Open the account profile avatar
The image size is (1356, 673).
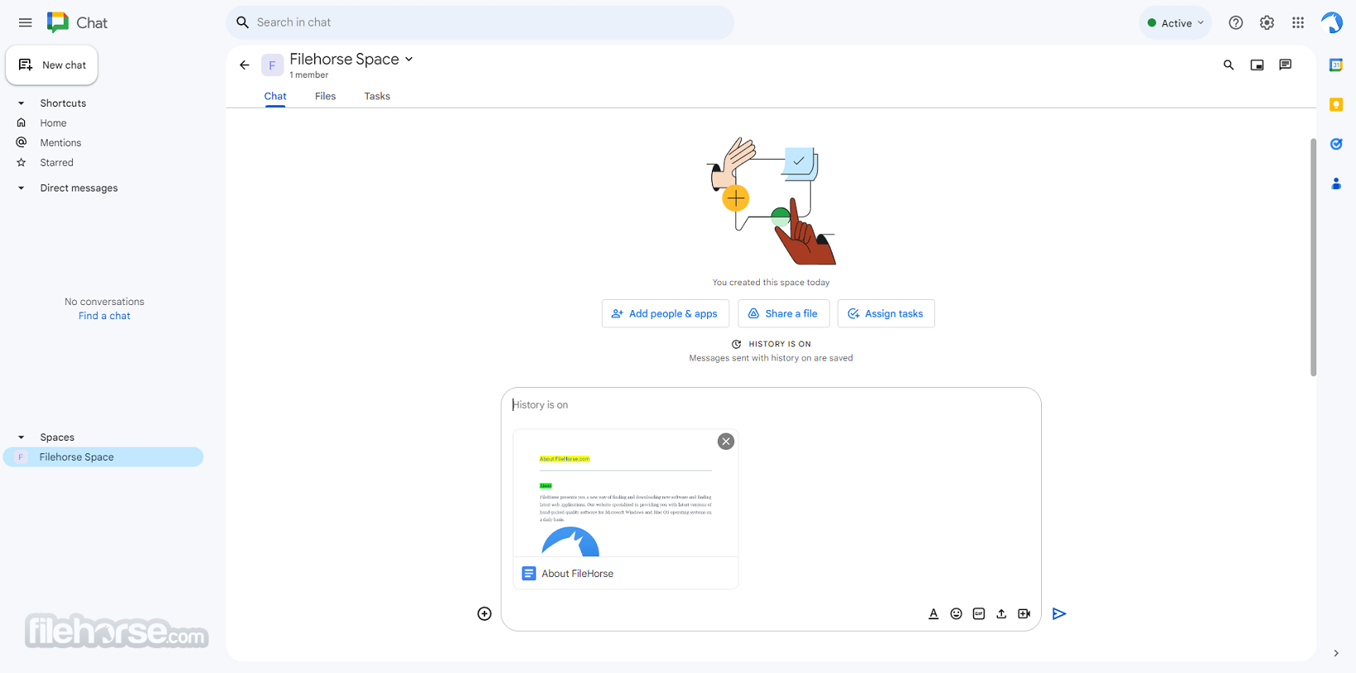pos(1332,22)
